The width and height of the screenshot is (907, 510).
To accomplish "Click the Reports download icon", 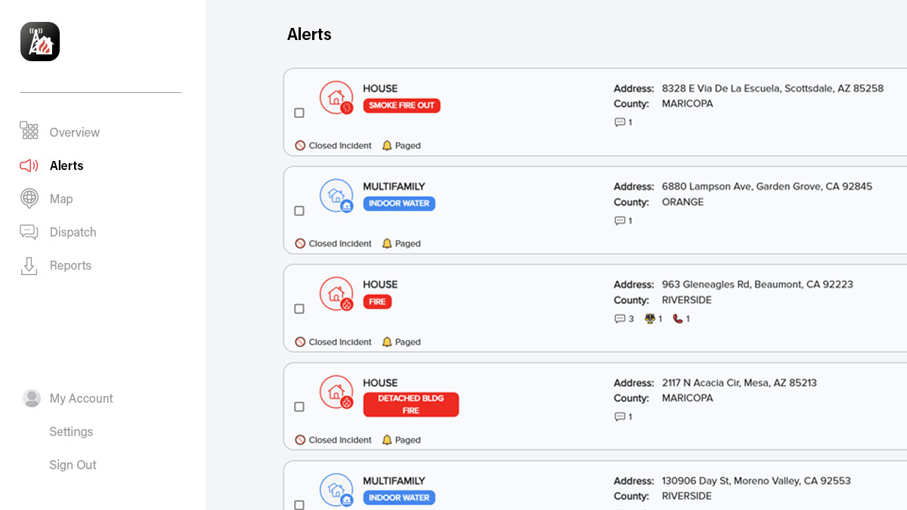I will 29,266.
